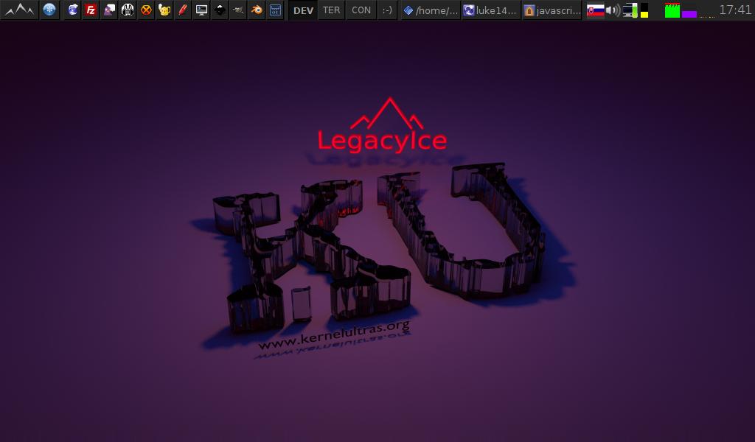Open the speaker volume tray icon
Image resolution: width=755 pixels, height=442 pixels.
[613, 10]
